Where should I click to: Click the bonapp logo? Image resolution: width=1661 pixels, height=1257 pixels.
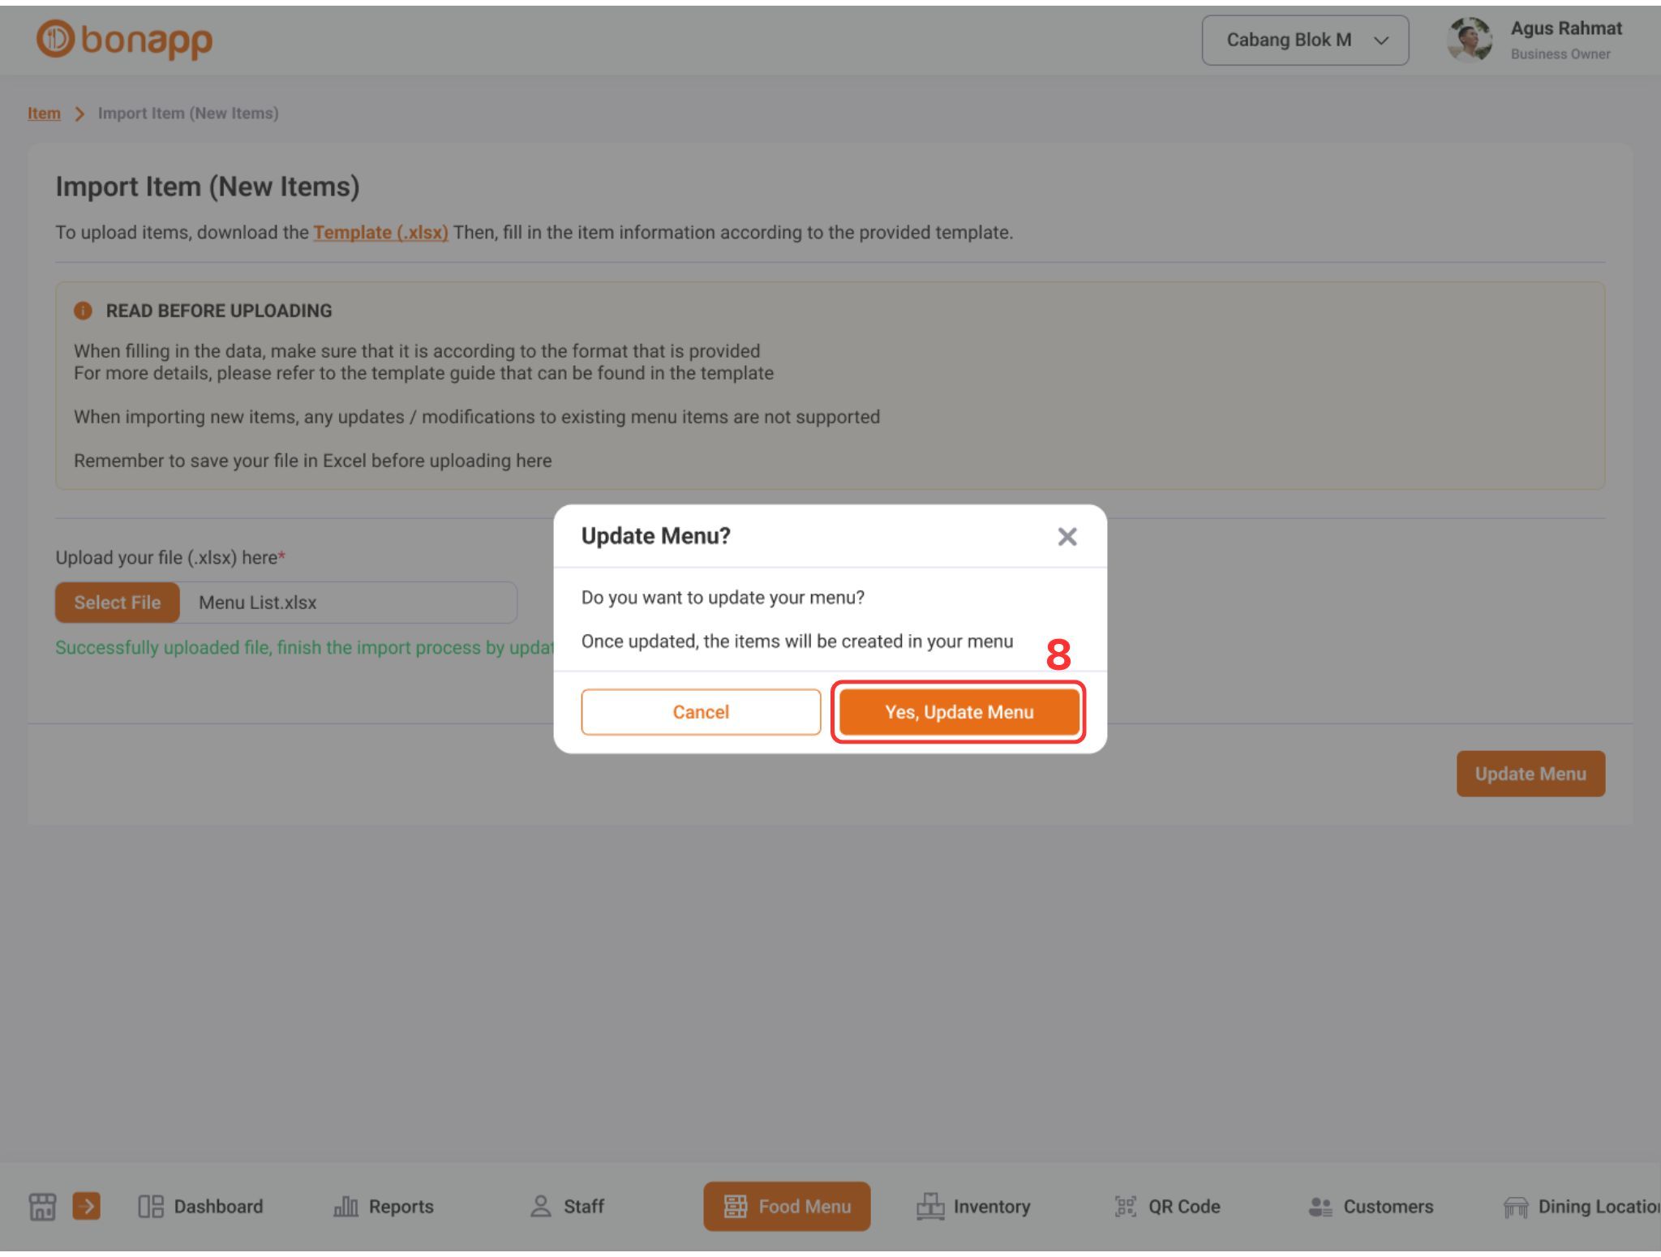click(x=124, y=40)
